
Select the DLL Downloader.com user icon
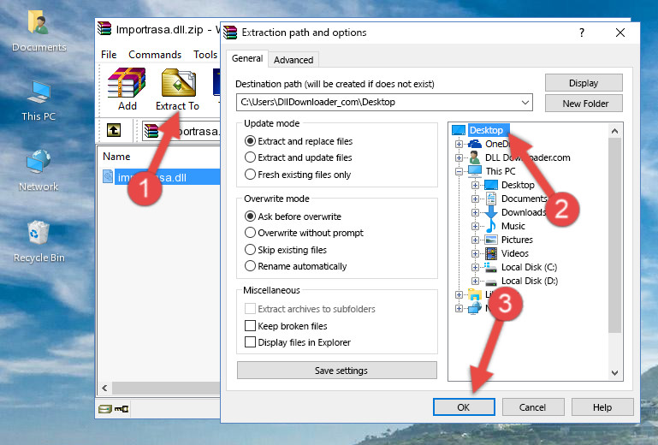(x=475, y=157)
